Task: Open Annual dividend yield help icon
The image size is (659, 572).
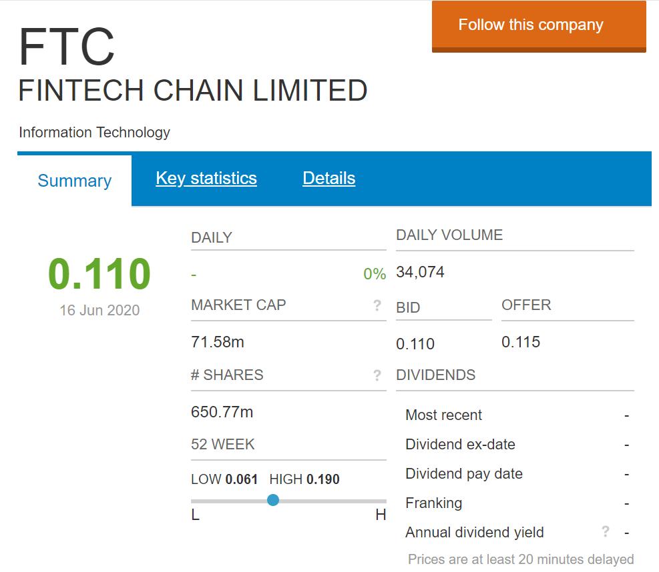Action: (605, 531)
